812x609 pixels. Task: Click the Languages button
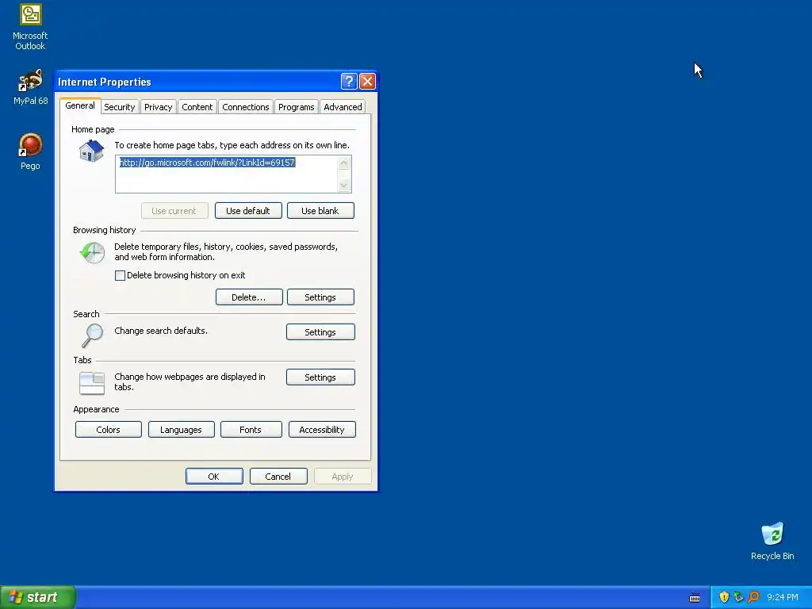181,429
